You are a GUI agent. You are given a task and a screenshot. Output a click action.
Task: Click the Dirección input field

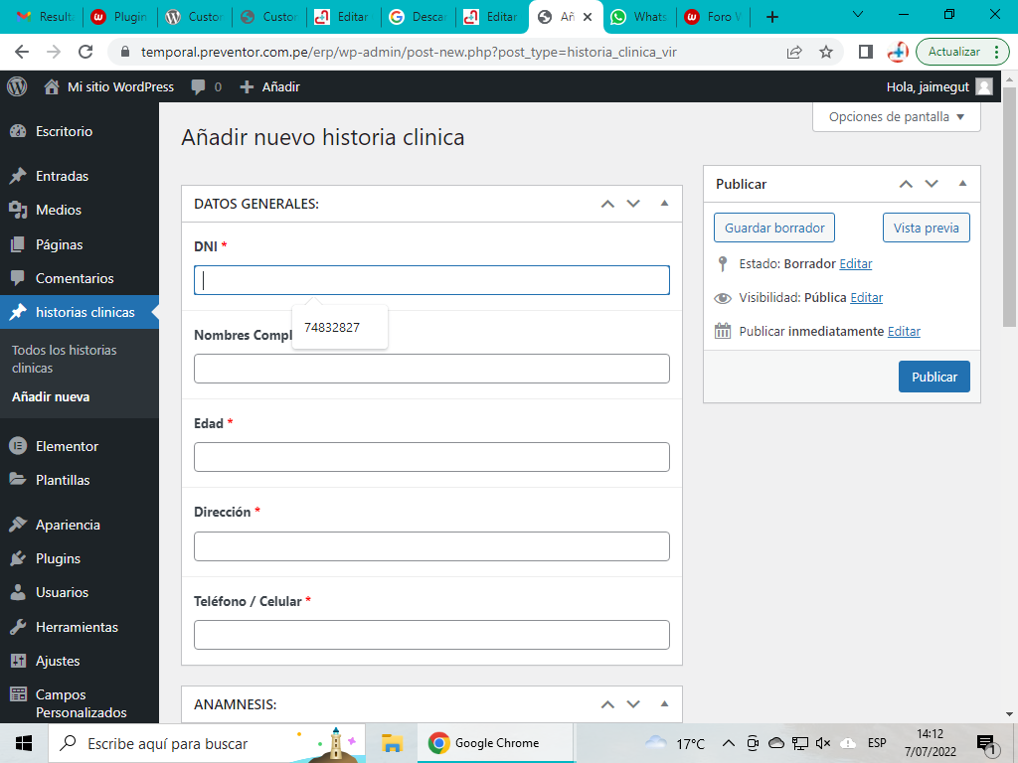pos(431,546)
